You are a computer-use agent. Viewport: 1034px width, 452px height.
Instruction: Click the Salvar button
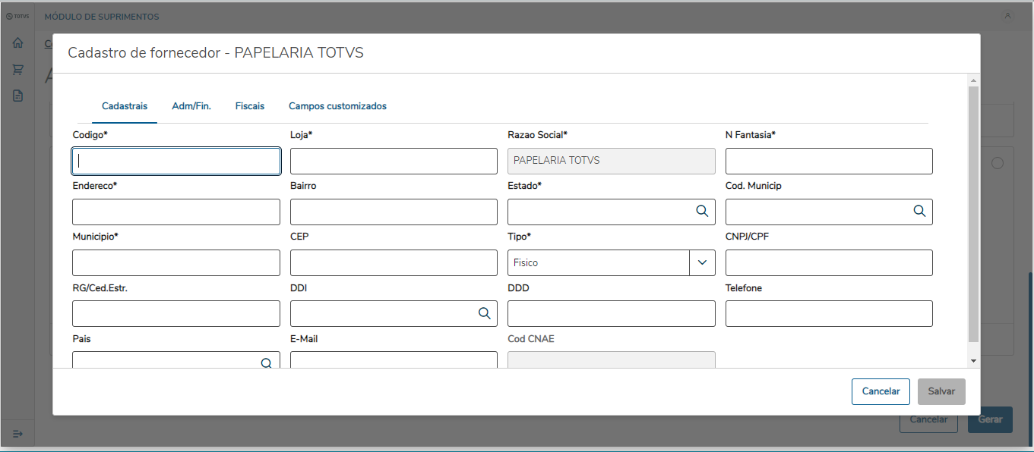pyautogui.click(x=941, y=391)
